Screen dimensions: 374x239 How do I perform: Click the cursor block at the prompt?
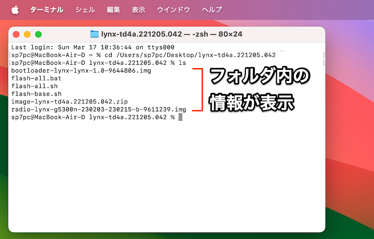click(x=180, y=117)
